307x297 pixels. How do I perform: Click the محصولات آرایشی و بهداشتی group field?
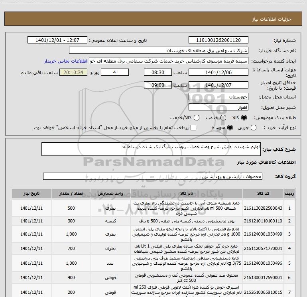click(152, 176)
